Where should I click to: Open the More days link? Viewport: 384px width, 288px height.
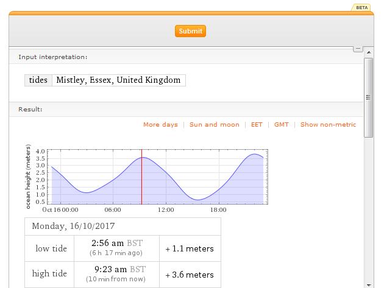click(160, 125)
